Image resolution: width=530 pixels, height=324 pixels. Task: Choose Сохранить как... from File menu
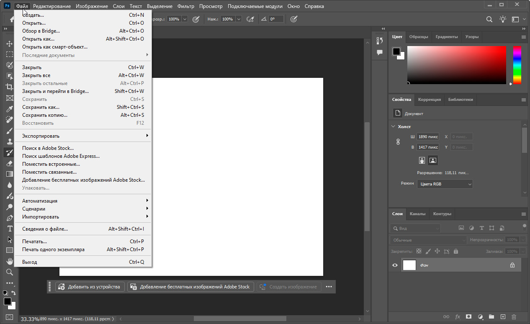coord(41,107)
